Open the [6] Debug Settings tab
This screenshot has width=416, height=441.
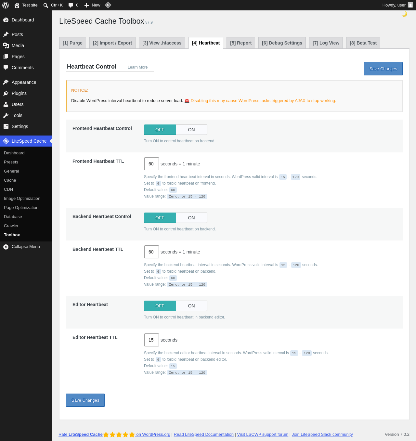[282, 43]
